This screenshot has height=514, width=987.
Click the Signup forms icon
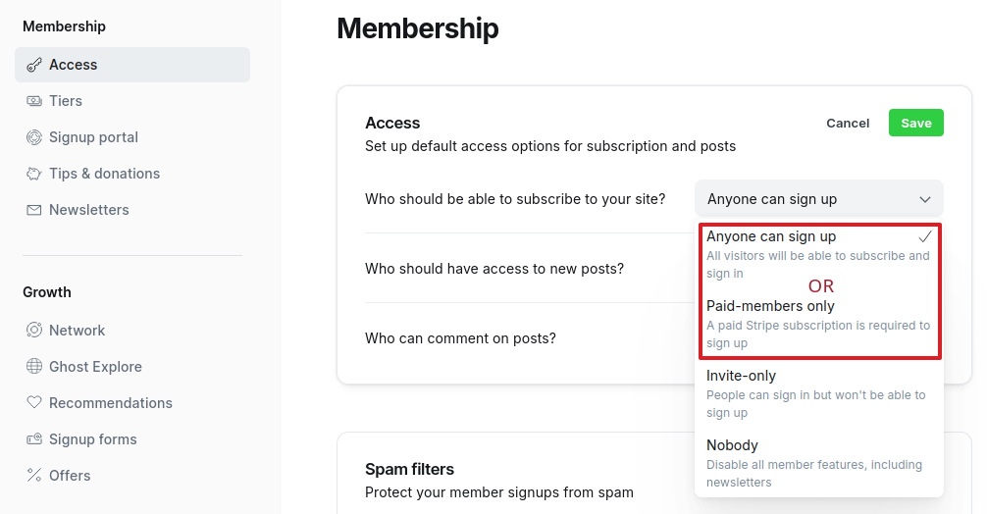pyautogui.click(x=34, y=439)
